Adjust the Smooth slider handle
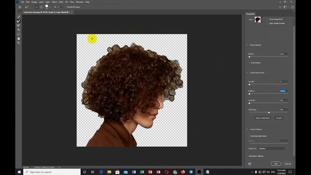The image size is (311, 175). (x=249, y=85)
